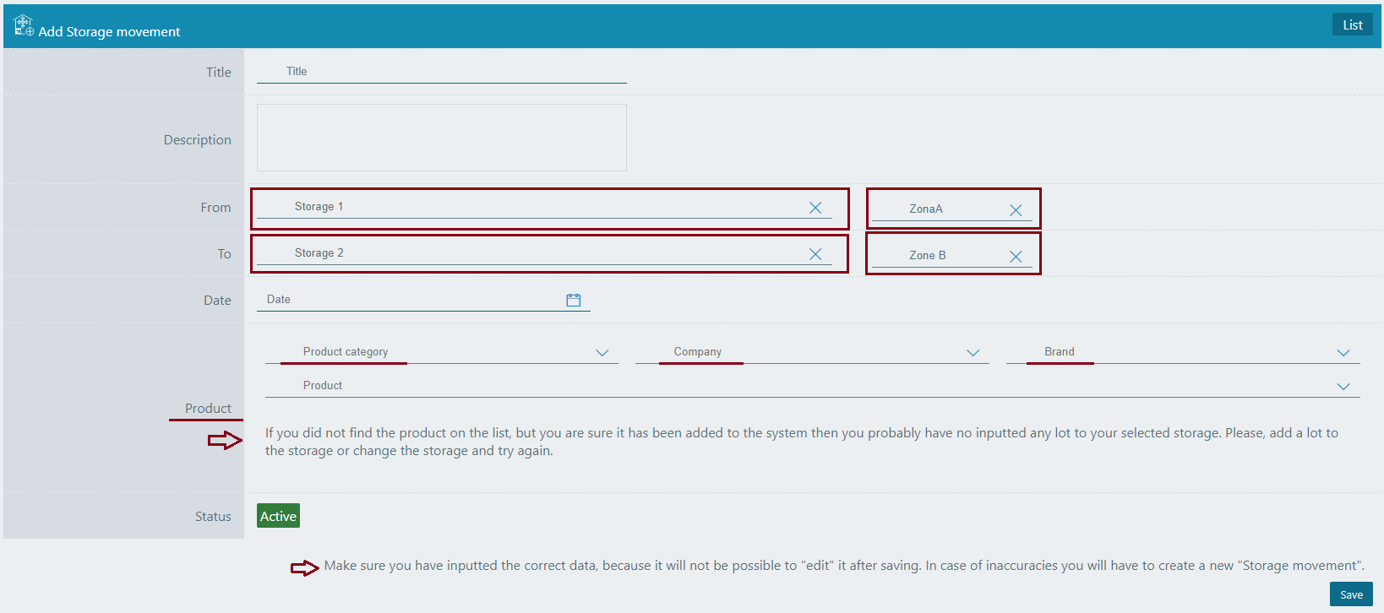Save the storage movement
Image resolution: width=1384 pixels, height=613 pixels.
tap(1350, 594)
